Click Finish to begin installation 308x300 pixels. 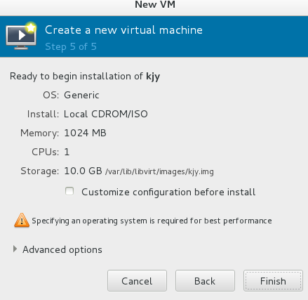273,281
